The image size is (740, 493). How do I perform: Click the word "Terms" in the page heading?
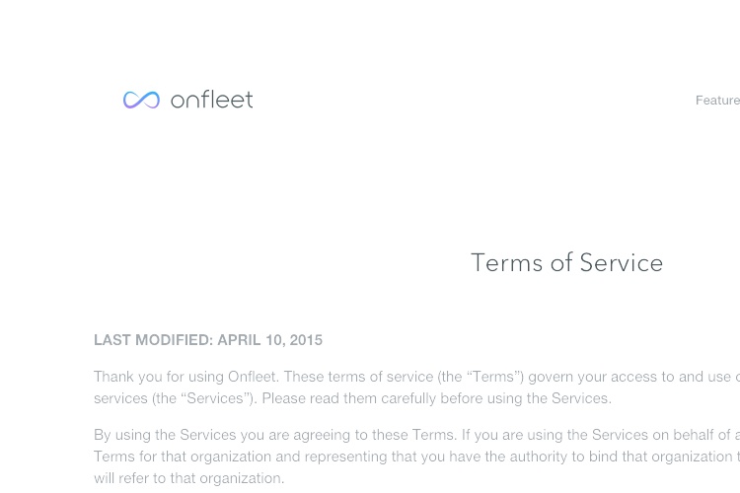click(507, 263)
